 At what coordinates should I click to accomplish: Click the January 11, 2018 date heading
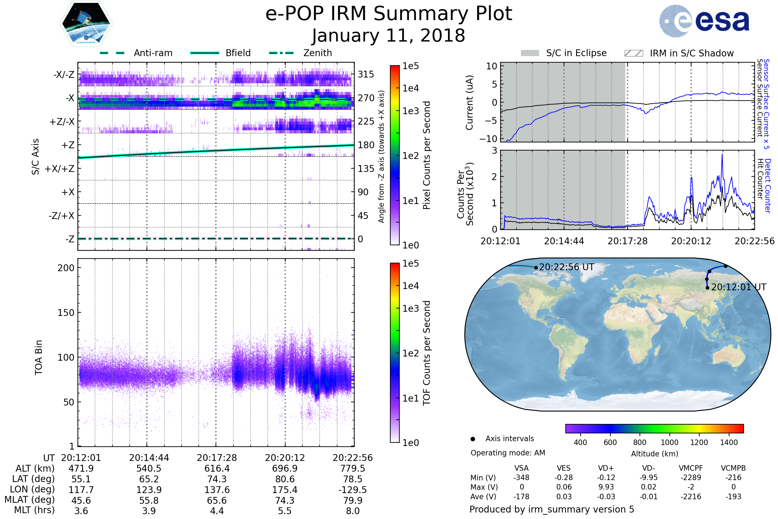[x=389, y=36]
